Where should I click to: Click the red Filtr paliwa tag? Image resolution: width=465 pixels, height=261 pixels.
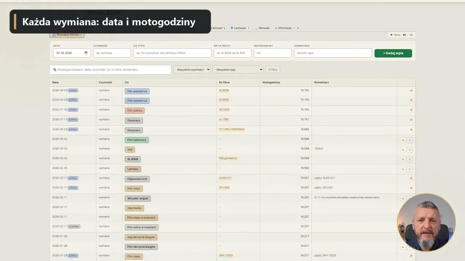[135, 111]
